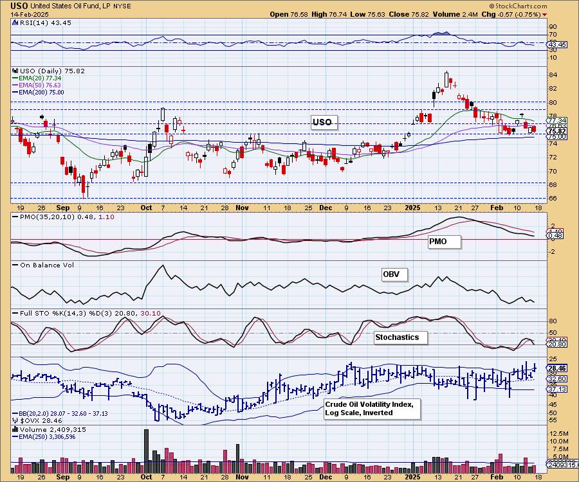Click the $OVX 28.46 legend label
The width and height of the screenshot is (579, 482).
(x=37, y=420)
